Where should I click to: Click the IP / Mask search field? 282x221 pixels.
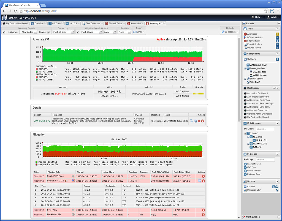[x=265, y=129]
